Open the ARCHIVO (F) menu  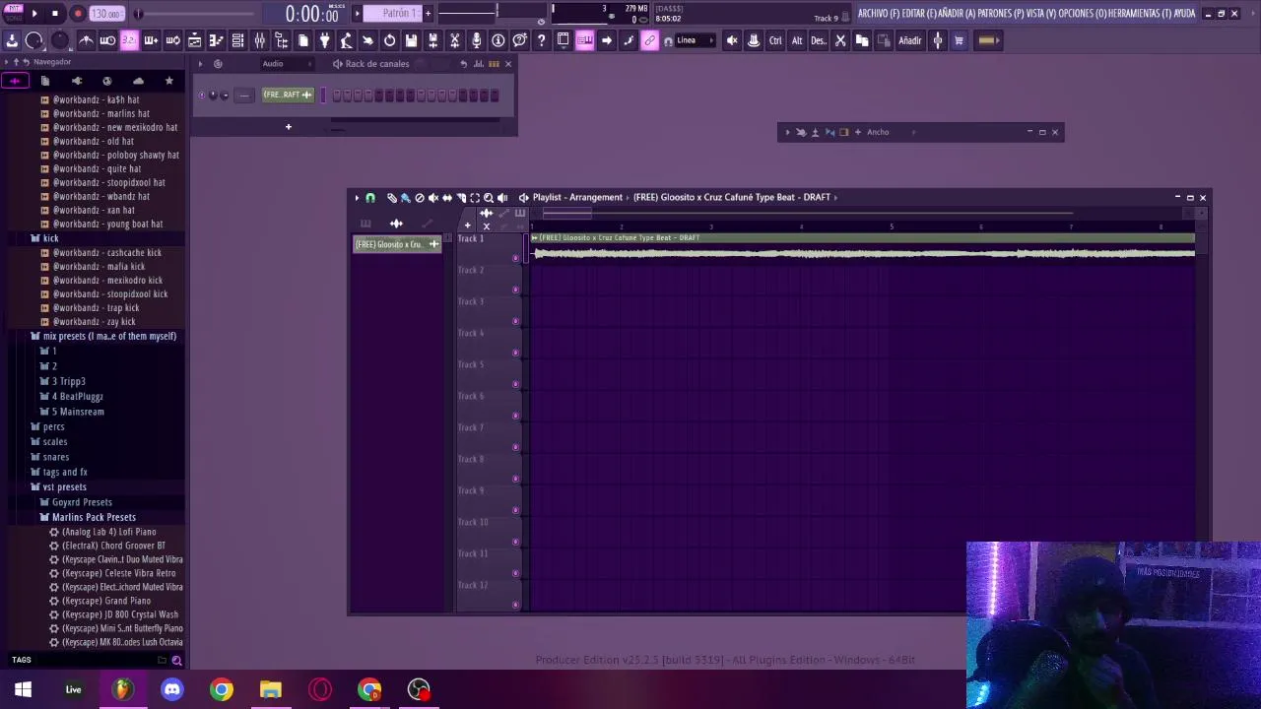point(879,14)
